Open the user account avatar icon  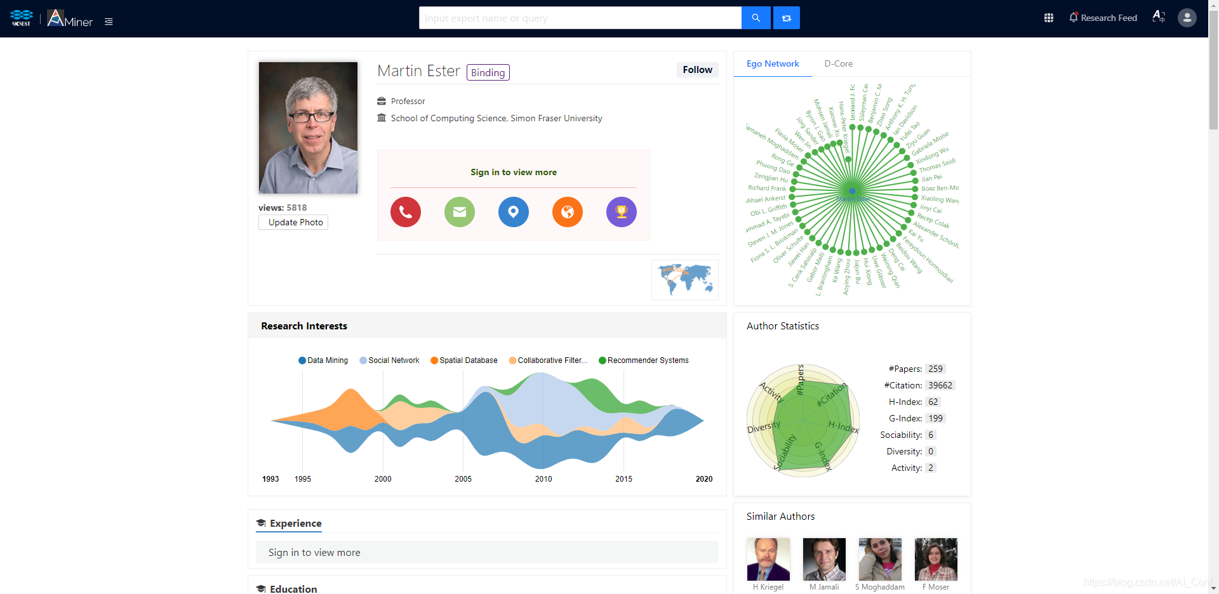click(x=1187, y=18)
